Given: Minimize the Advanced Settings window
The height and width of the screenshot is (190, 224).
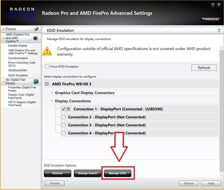Looking at the screenshot, I should [x=213, y=5].
